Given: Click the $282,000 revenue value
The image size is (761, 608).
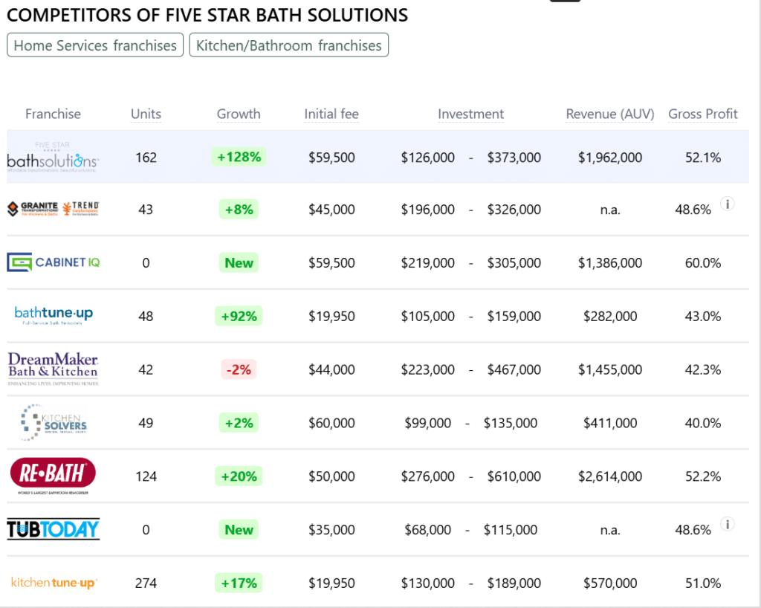Looking at the screenshot, I should pyautogui.click(x=610, y=316).
